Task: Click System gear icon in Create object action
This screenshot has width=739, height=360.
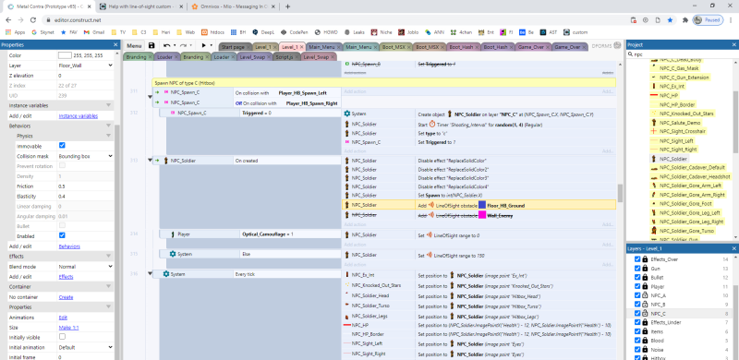Action: click(x=347, y=114)
